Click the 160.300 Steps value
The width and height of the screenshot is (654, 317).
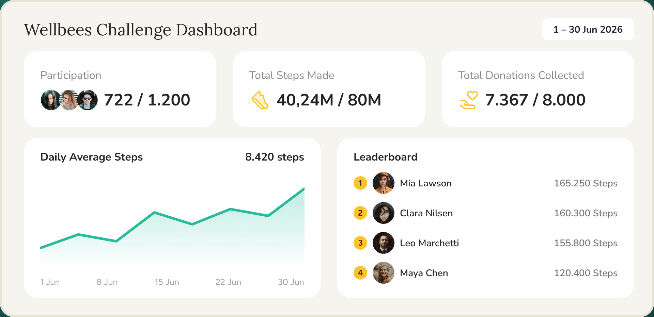(x=586, y=213)
